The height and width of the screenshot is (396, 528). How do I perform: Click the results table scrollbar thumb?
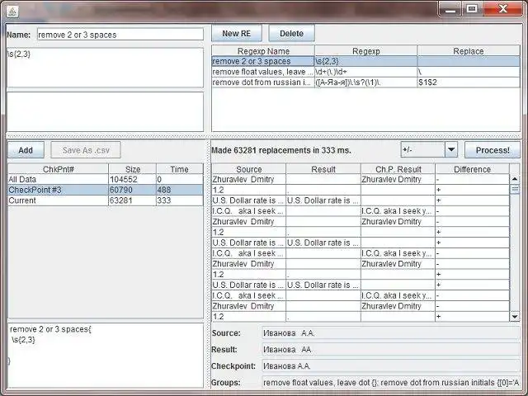pyautogui.click(x=515, y=189)
